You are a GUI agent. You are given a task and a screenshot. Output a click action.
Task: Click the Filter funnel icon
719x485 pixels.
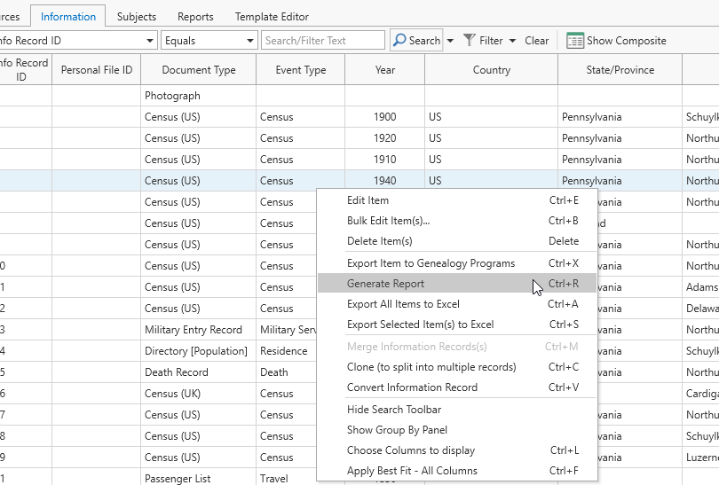click(x=470, y=41)
